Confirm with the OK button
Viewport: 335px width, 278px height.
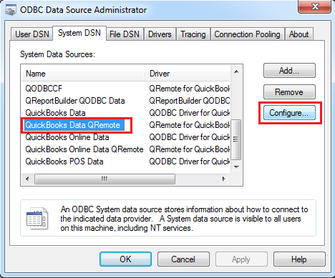(x=125, y=259)
